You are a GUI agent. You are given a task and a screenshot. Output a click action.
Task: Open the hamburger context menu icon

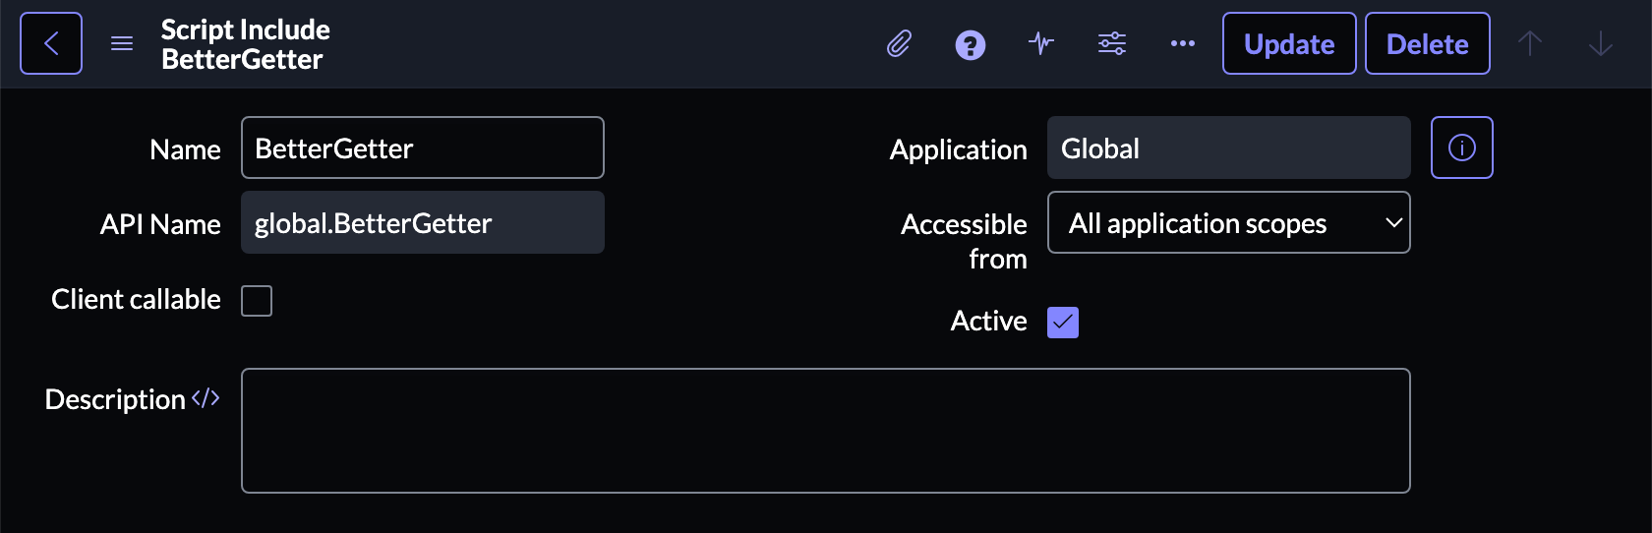[122, 43]
